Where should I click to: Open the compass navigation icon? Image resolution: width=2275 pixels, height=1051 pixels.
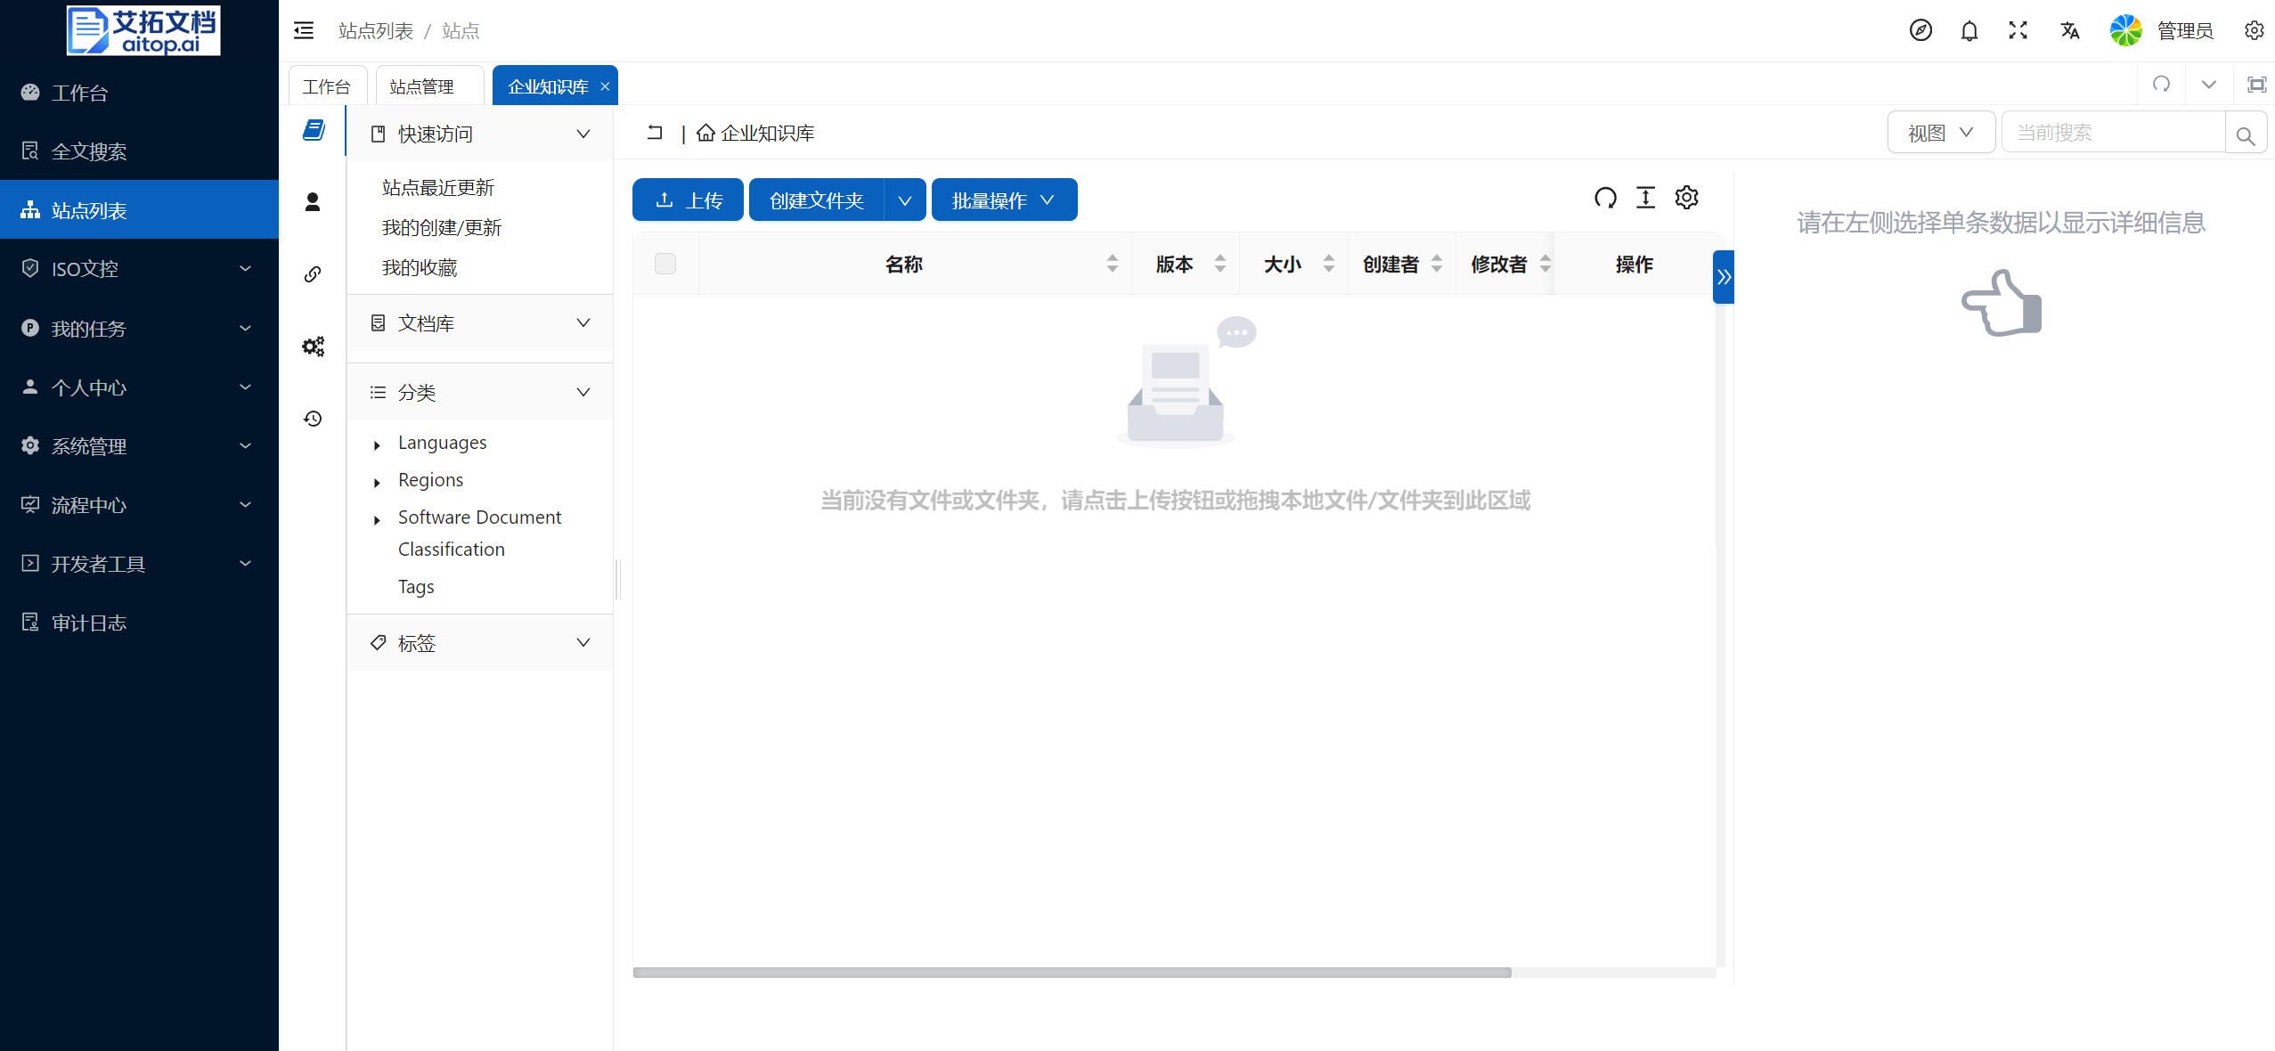[1920, 31]
